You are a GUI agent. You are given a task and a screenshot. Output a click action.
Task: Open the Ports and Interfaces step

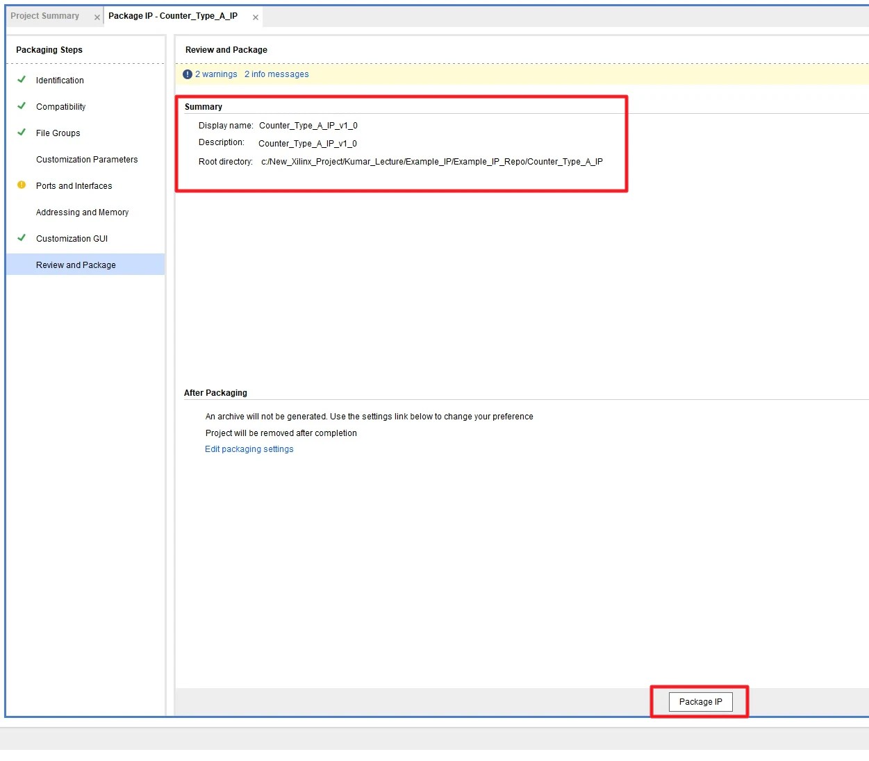pos(74,186)
